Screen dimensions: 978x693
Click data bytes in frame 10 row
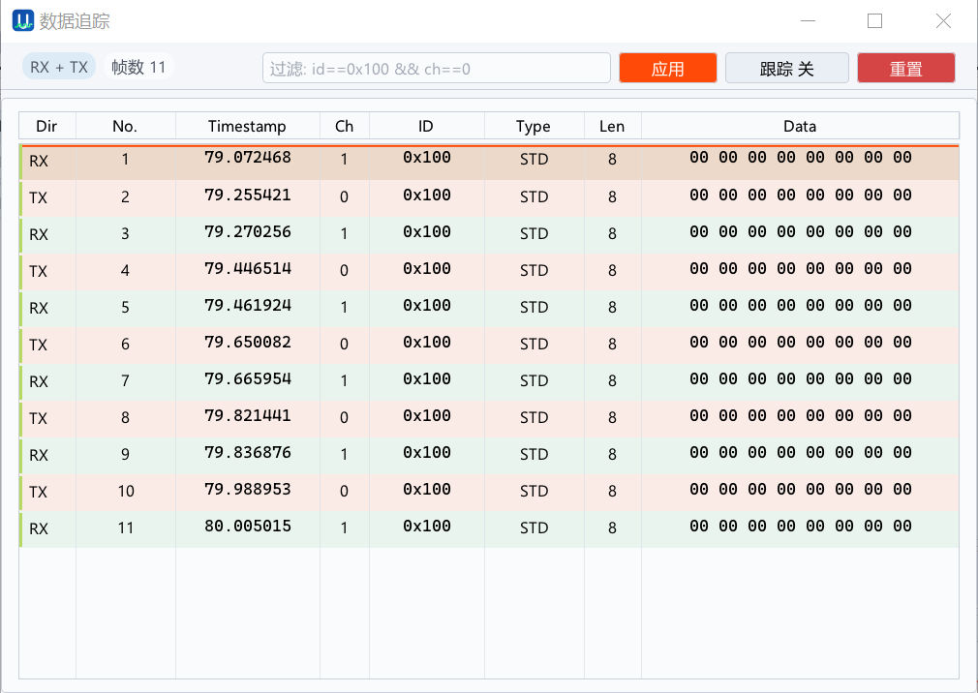click(x=800, y=489)
